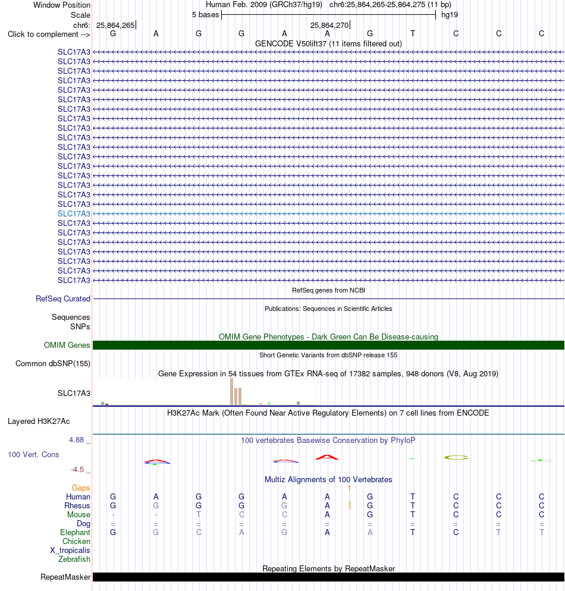Image resolution: width=565 pixels, height=591 pixels.
Task: Click the Publications: Sequences in Scientific Articles title
Action: point(328,309)
